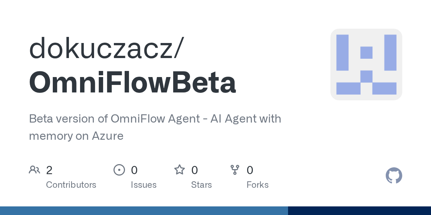Click the zero count above Forks
431x215 pixels.
point(250,170)
